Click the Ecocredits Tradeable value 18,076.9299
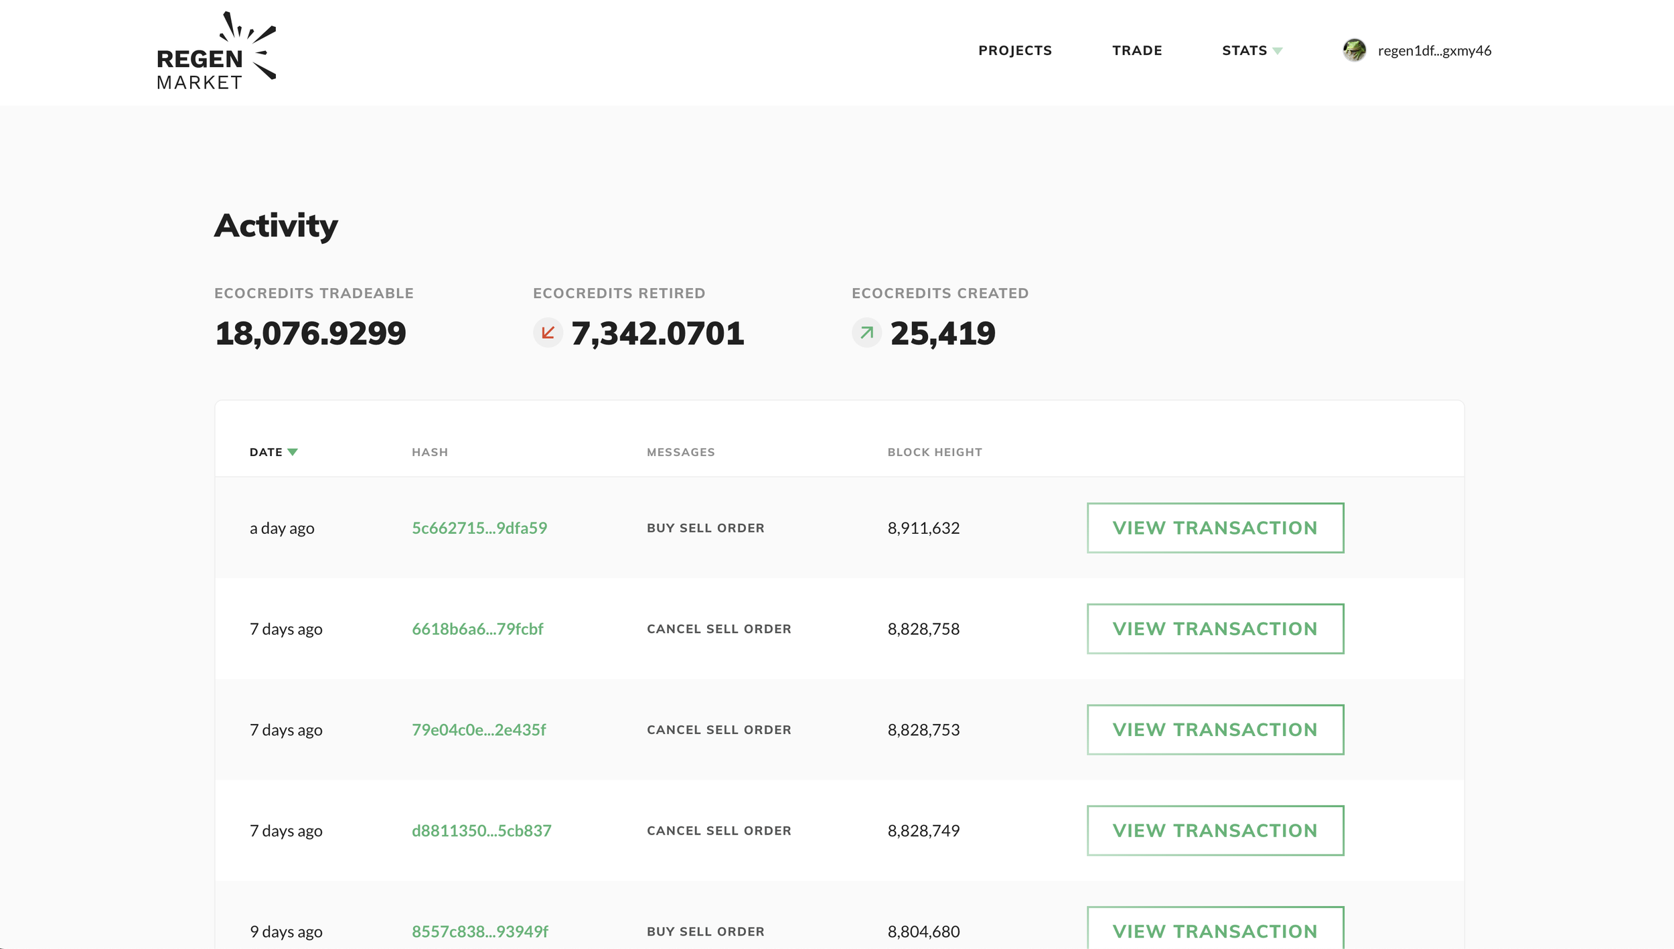Screen dimensions: 1674x949 (x=311, y=334)
